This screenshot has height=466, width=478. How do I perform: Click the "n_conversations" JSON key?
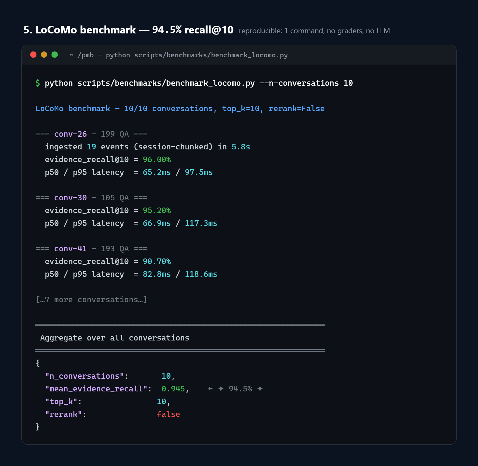click(x=84, y=376)
